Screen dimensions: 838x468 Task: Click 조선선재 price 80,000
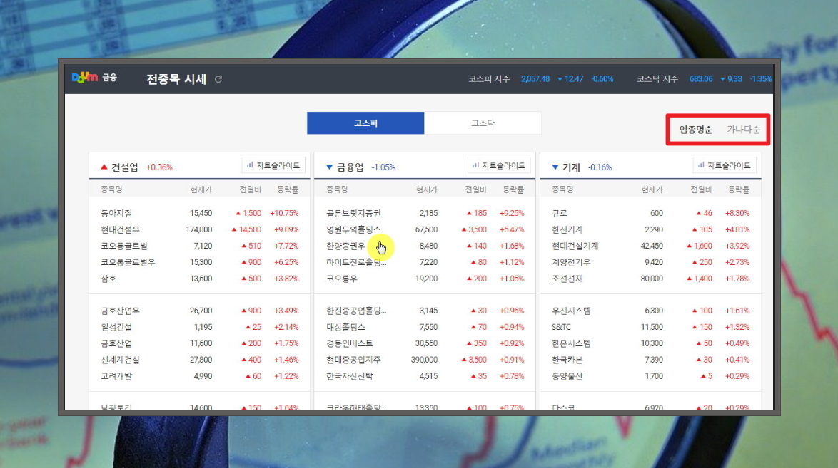(652, 279)
